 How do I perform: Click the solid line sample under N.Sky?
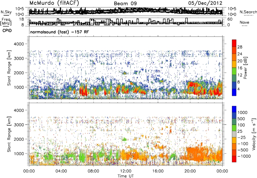(x=6, y=15)
